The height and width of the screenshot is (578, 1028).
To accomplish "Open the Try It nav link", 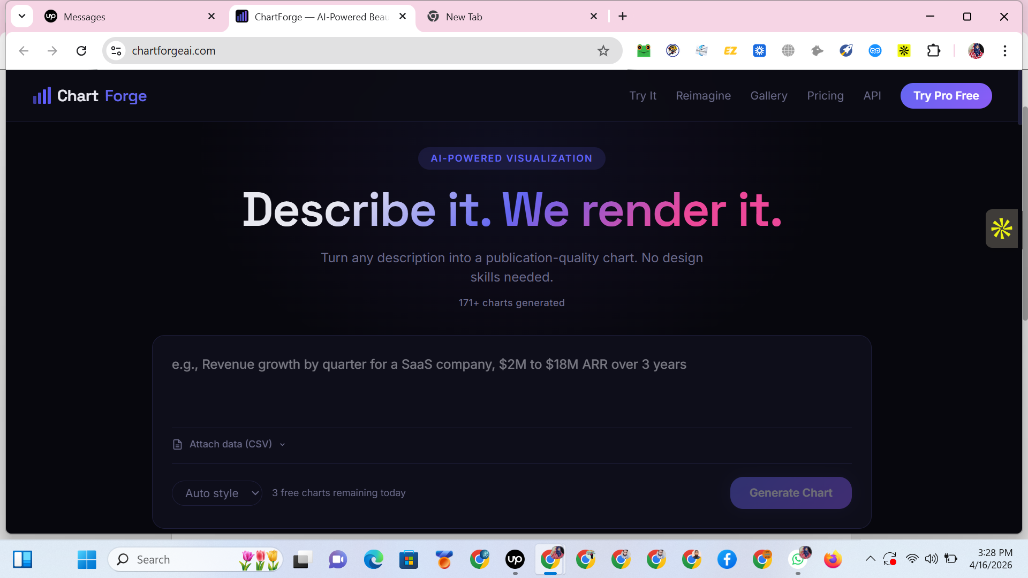I will point(642,96).
